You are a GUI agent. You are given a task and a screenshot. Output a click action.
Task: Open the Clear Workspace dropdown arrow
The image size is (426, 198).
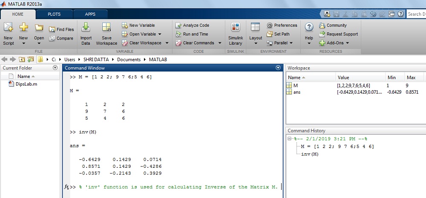click(167, 43)
